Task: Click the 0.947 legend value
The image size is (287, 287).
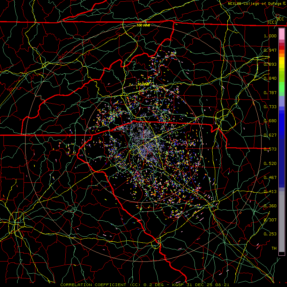Action: (270, 50)
